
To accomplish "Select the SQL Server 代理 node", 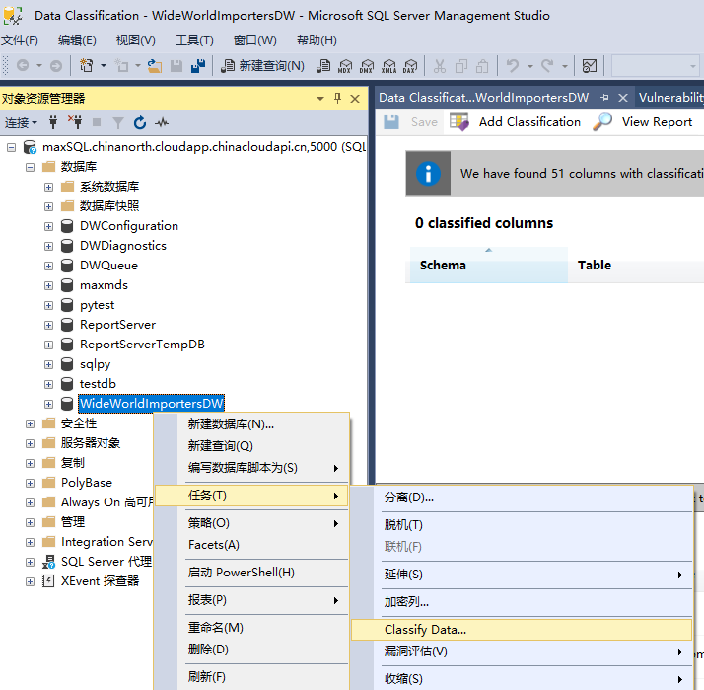I will pos(106,562).
